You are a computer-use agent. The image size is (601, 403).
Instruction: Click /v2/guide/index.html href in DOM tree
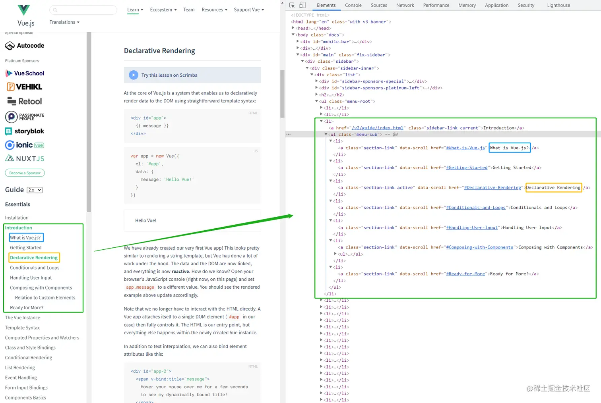click(x=378, y=128)
